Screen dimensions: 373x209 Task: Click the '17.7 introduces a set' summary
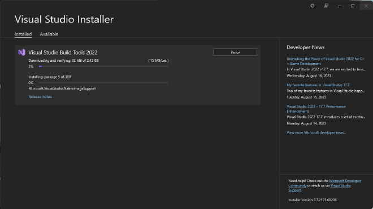click(x=326, y=117)
